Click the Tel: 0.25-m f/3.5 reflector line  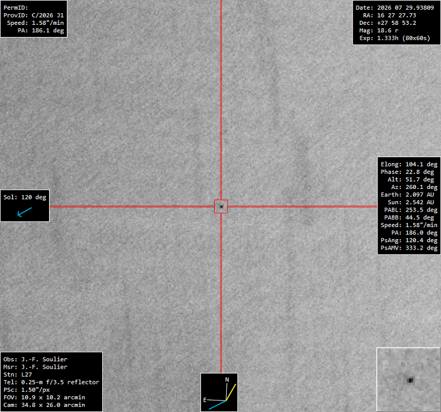[x=51, y=382]
